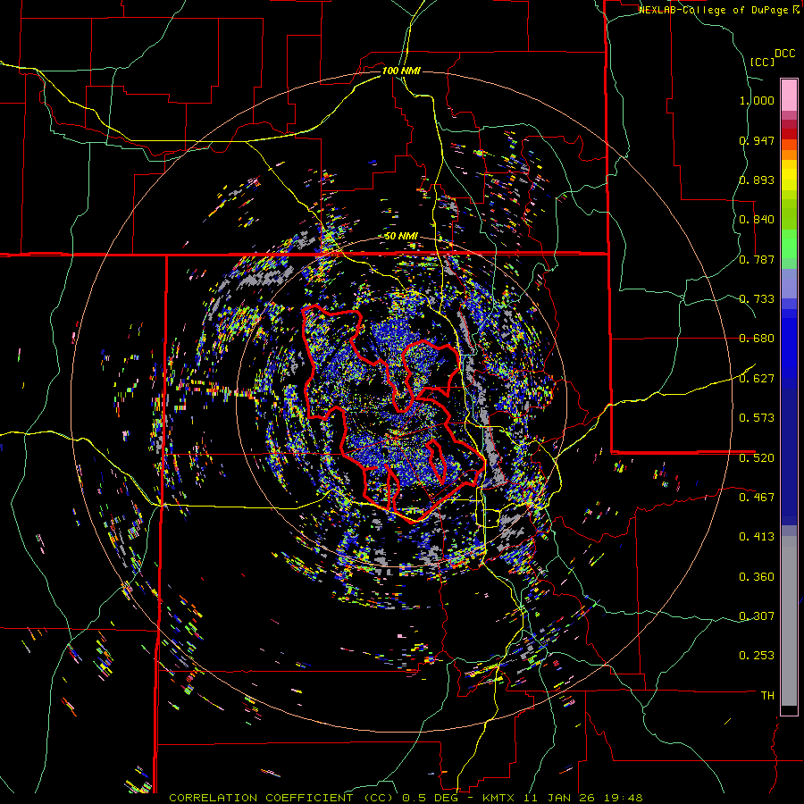Click the 0.573 scale value
The image size is (804, 804).
tap(757, 418)
